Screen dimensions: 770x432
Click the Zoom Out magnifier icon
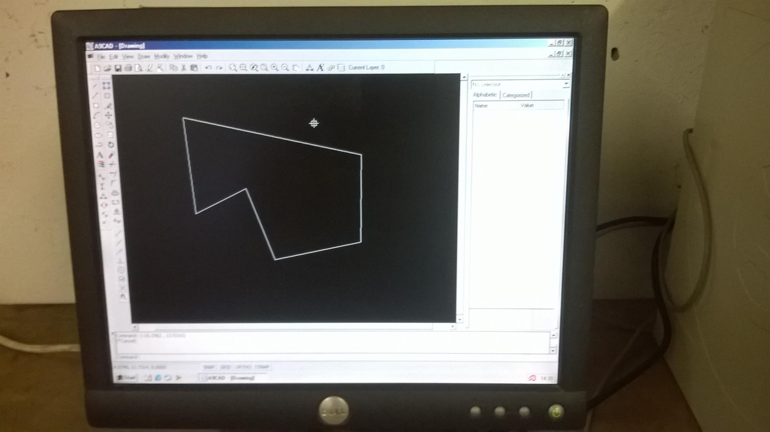point(285,68)
